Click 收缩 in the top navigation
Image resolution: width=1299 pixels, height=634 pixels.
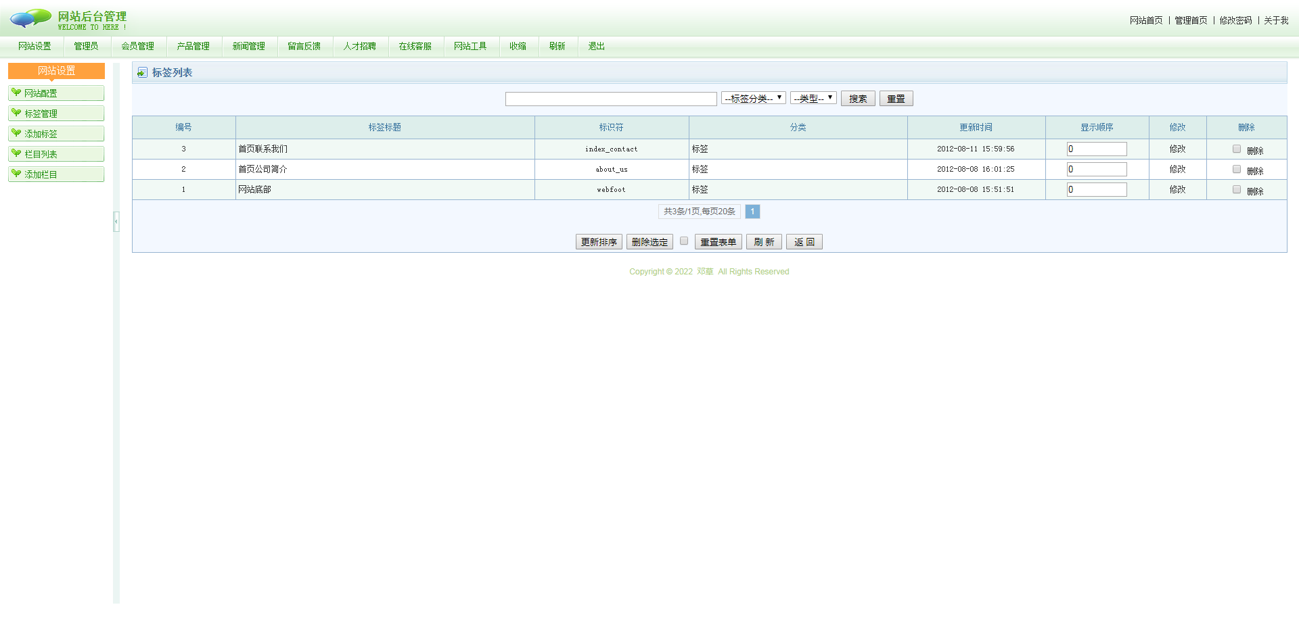coord(518,46)
